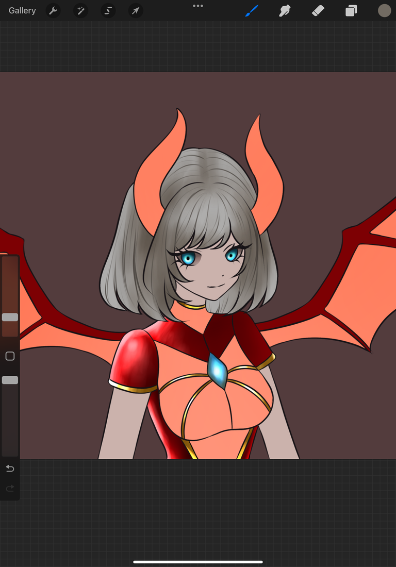The width and height of the screenshot is (396, 567).
Task: Open the active color picker
Action: [385, 10]
